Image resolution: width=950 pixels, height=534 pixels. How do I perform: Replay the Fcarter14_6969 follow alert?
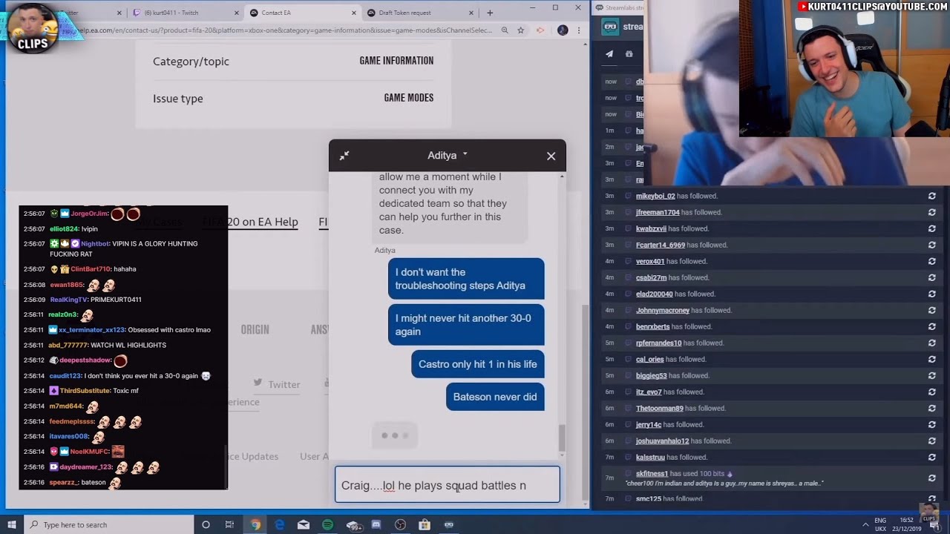coord(931,245)
